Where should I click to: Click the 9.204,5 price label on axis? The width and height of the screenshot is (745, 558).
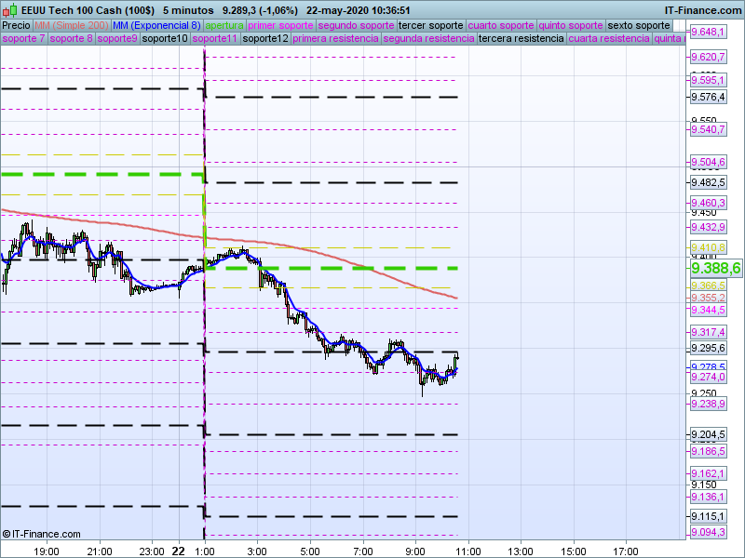pyautogui.click(x=708, y=435)
